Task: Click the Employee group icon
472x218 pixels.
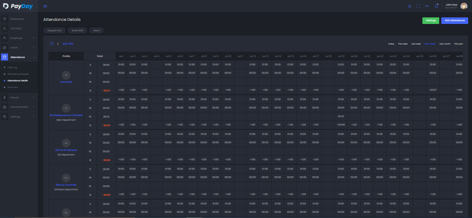Action: 5,38
